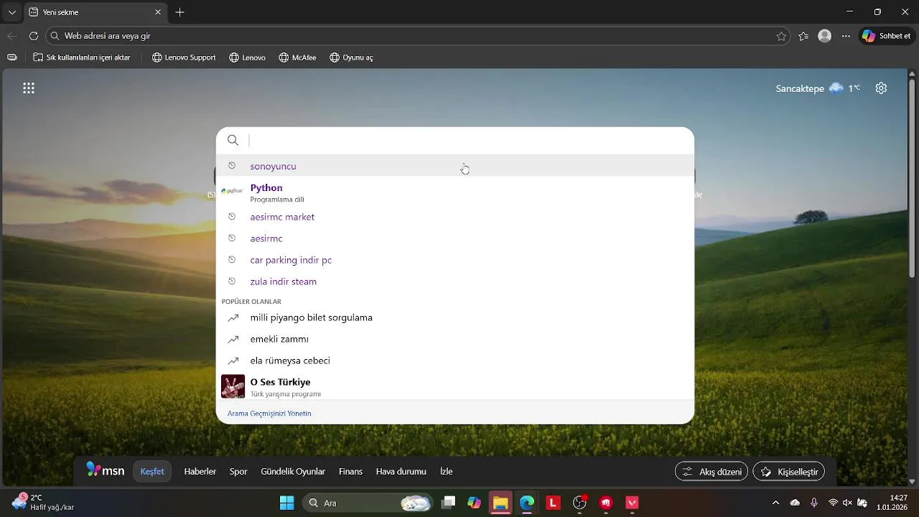The width and height of the screenshot is (919, 517).
Task: Open Akış düzeni layout button
Action: (712, 472)
